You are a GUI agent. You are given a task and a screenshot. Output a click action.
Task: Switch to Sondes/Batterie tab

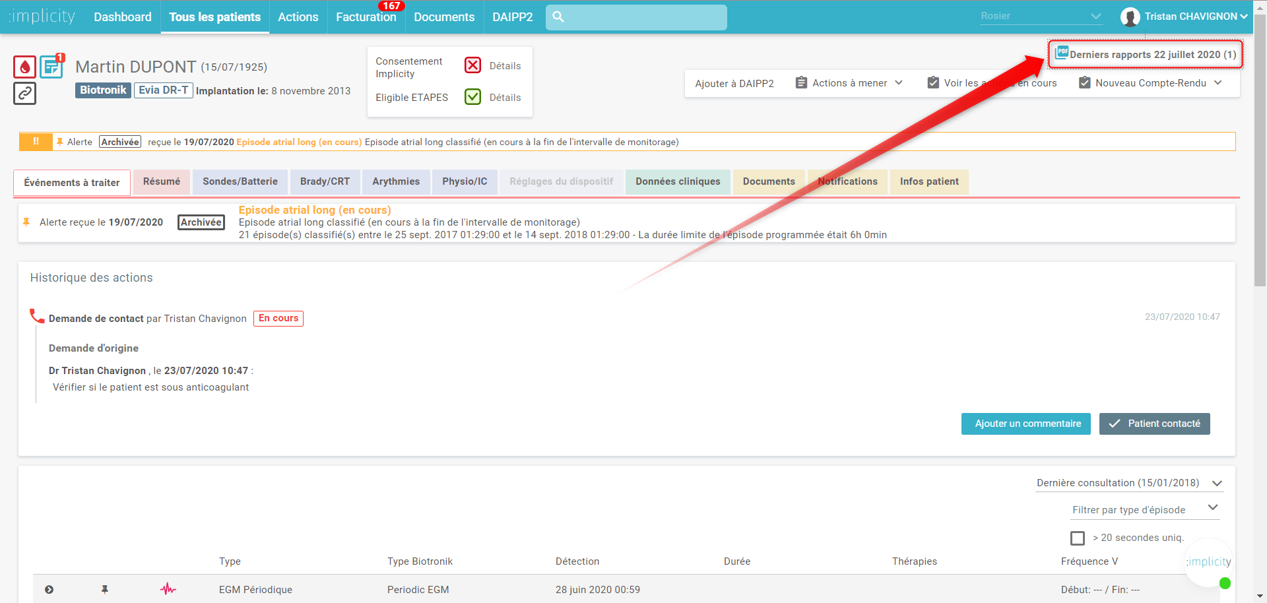(240, 181)
